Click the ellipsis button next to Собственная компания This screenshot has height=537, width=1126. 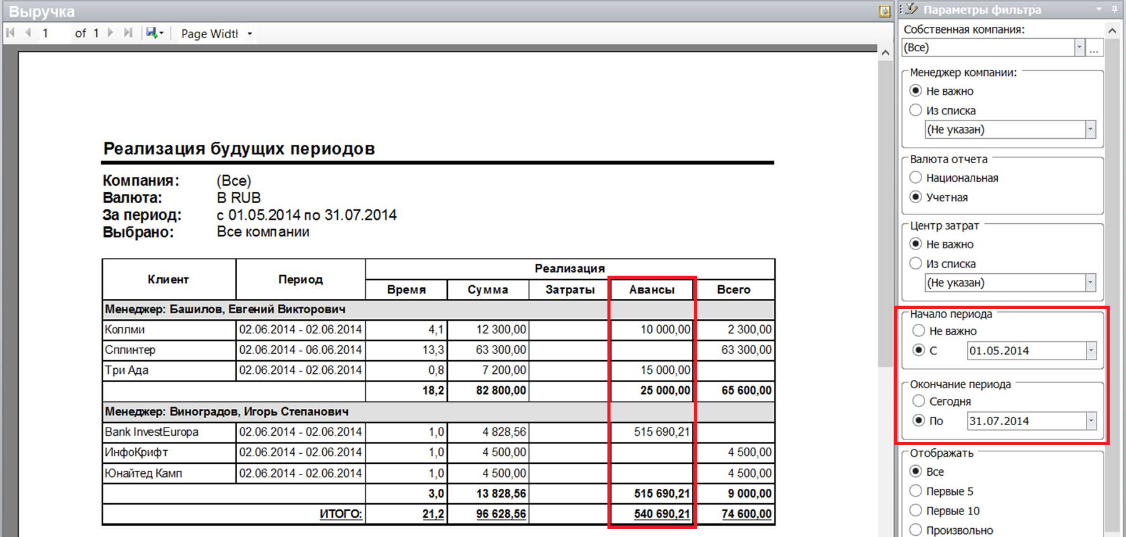click(1093, 48)
